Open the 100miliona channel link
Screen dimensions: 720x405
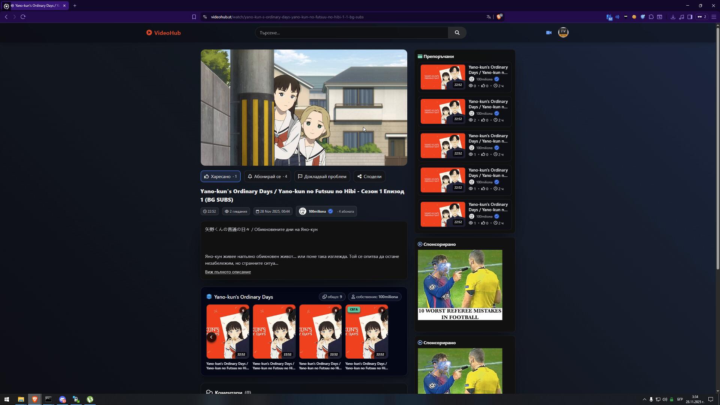coord(317,211)
